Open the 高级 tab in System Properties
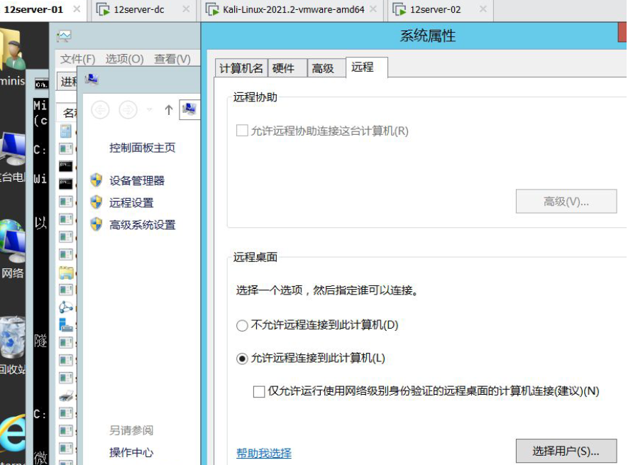This screenshot has width=633, height=465. point(323,68)
